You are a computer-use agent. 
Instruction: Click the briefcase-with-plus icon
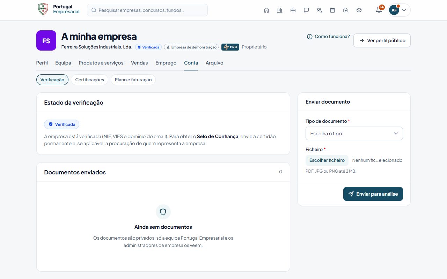[346, 10]
